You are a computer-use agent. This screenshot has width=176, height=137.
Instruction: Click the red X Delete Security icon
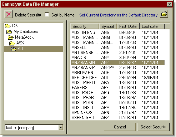[9, 14]
